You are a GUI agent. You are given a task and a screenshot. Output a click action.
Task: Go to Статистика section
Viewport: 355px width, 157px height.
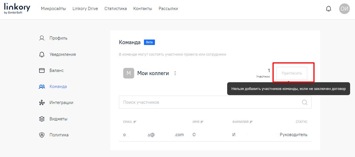coord(116,9)
